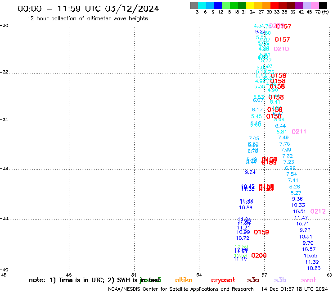
Task: Click the '6.17' wave height value
Action: [x=257, y=110]
